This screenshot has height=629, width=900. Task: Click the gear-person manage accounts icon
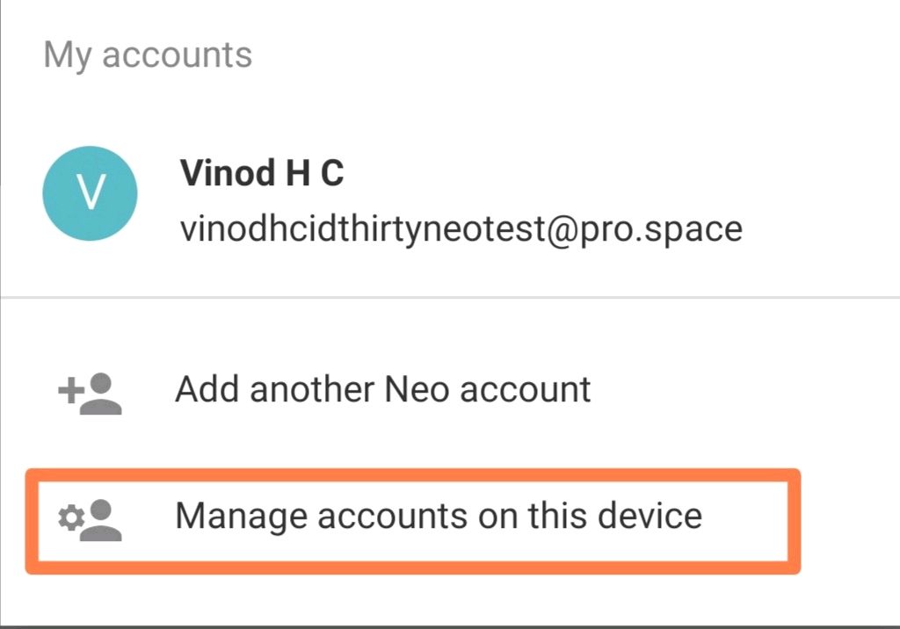pyautogui.click(x=91, y=520)
